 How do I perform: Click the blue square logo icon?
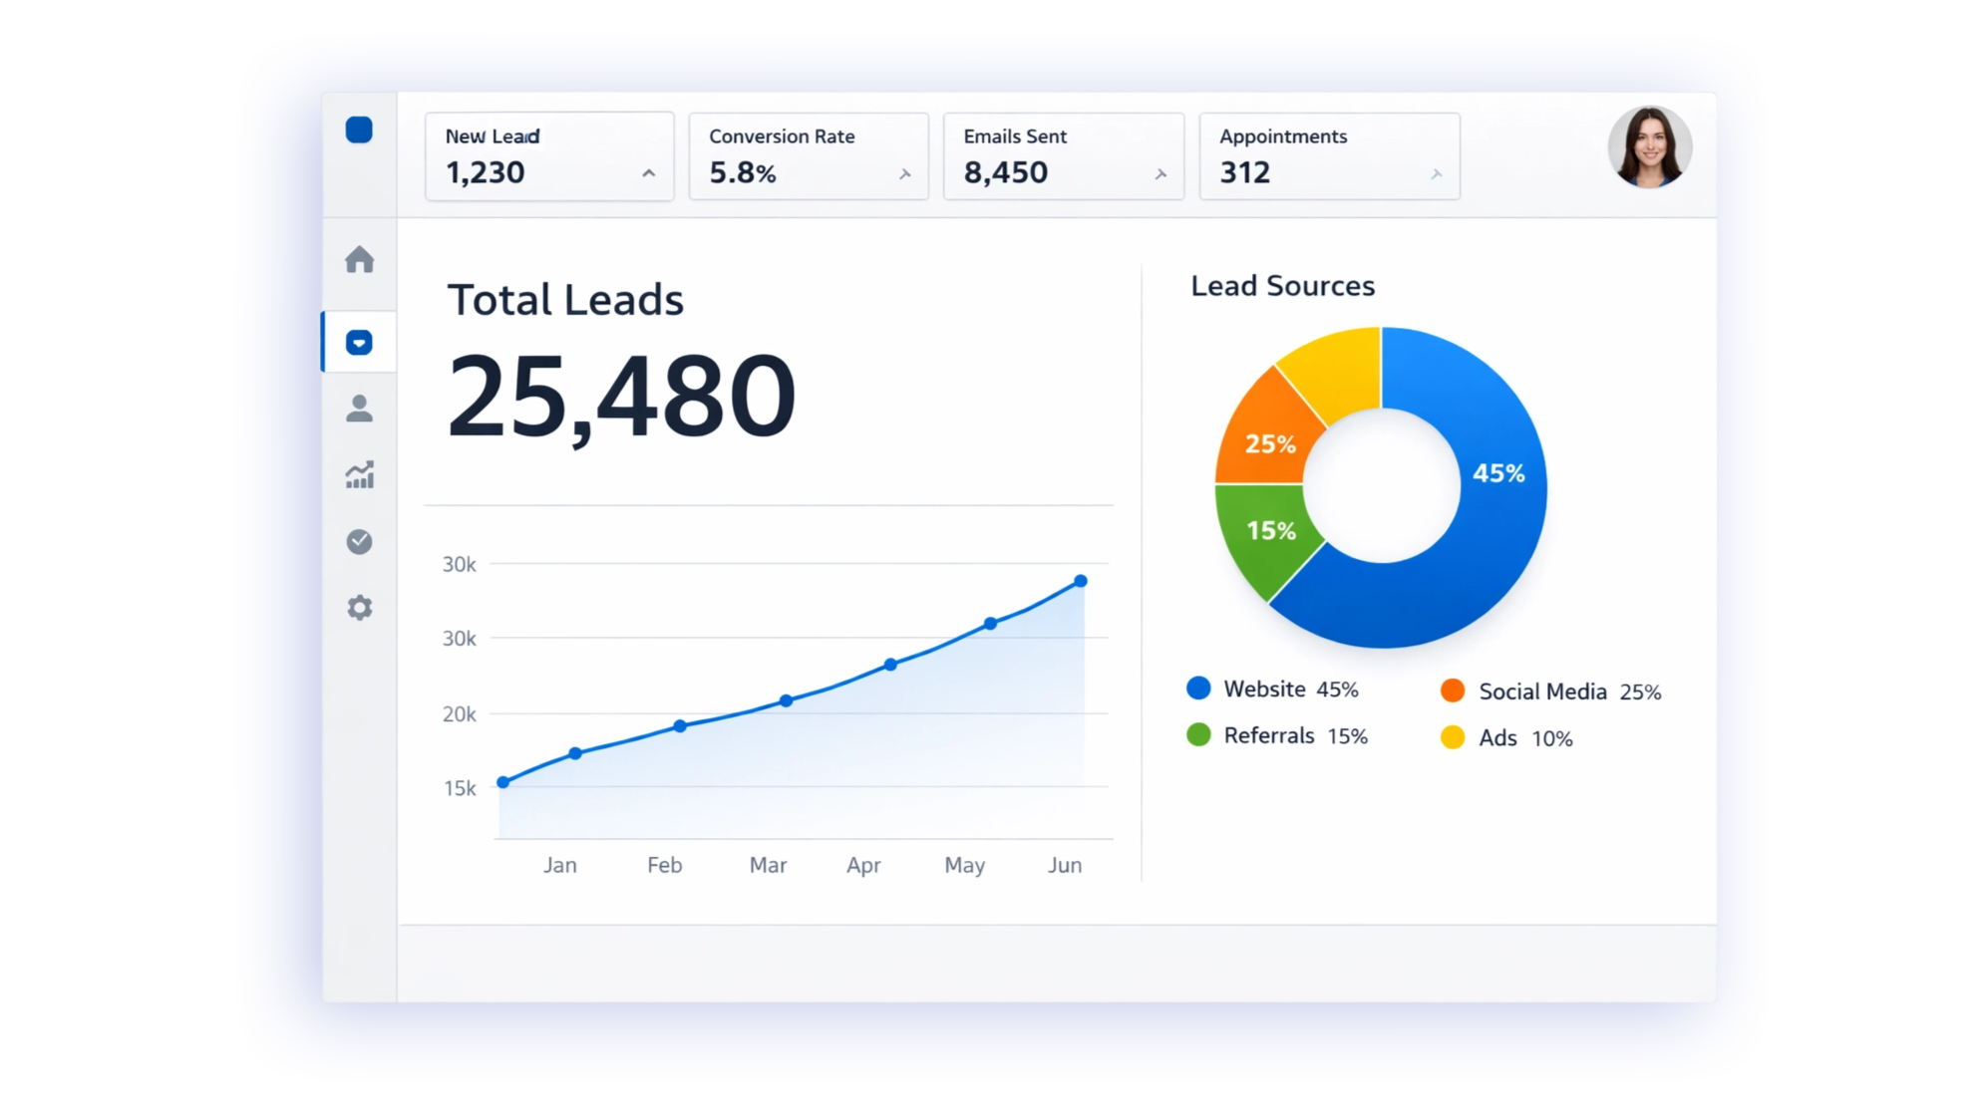pyautogui.click(x=359, y=131)
